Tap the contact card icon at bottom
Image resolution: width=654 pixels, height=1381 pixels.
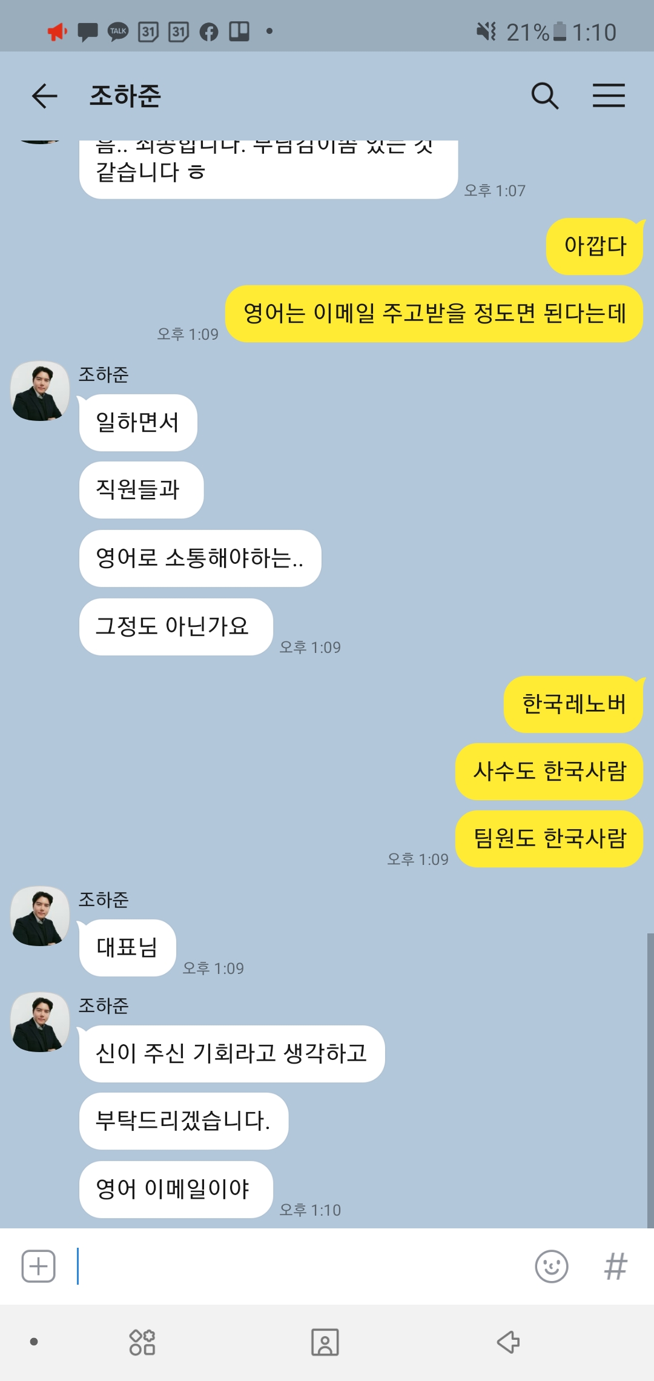[x=325, y=1342]
